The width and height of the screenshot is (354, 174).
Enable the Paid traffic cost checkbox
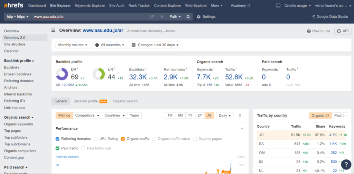83,148
